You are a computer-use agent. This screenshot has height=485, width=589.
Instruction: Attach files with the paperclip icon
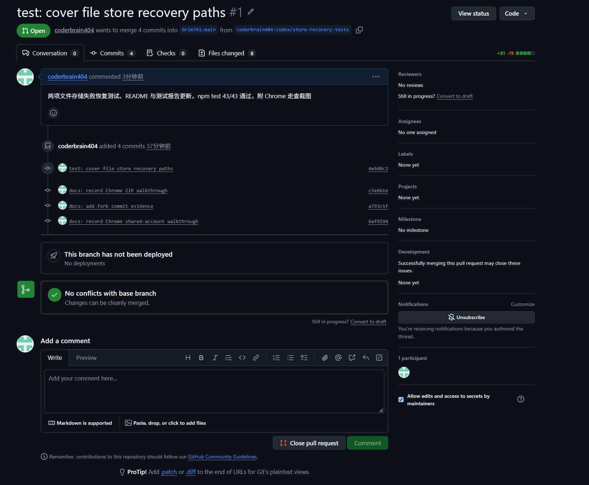[x=325, y=358]
